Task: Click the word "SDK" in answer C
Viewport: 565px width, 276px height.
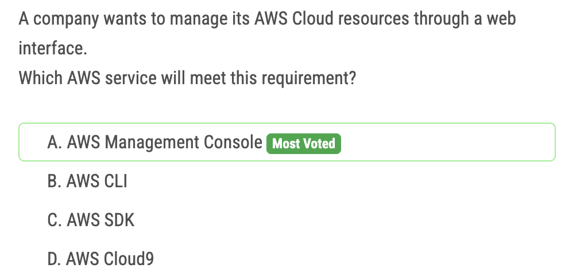Action: coord(119,220)
